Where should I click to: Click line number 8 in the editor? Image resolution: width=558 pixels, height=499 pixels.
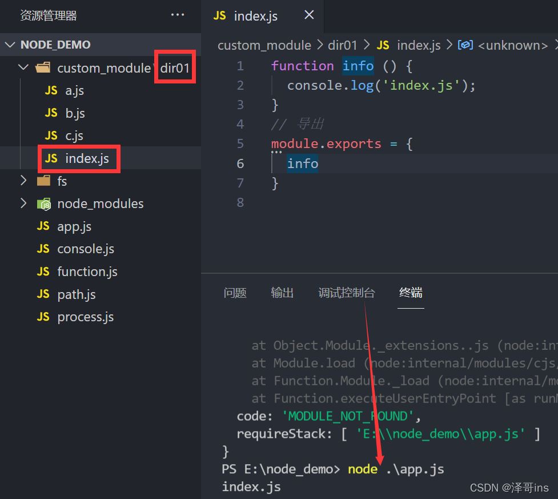[x=240, y=203]
